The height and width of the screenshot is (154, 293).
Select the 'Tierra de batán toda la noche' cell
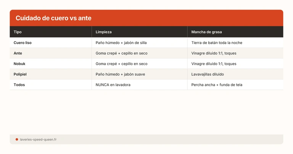click(x=217, y=43)
